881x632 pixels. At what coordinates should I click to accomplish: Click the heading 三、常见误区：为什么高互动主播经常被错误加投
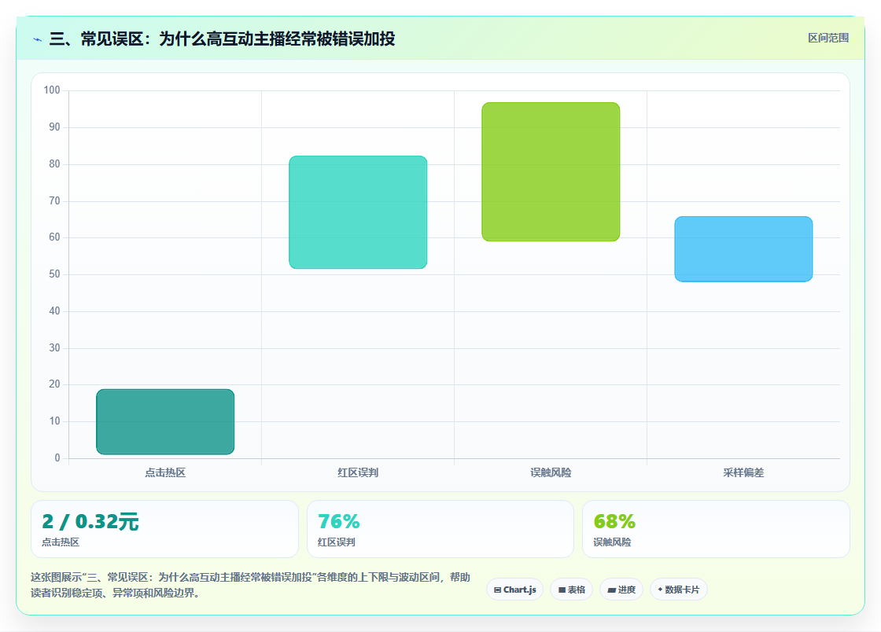click(222, 39)
